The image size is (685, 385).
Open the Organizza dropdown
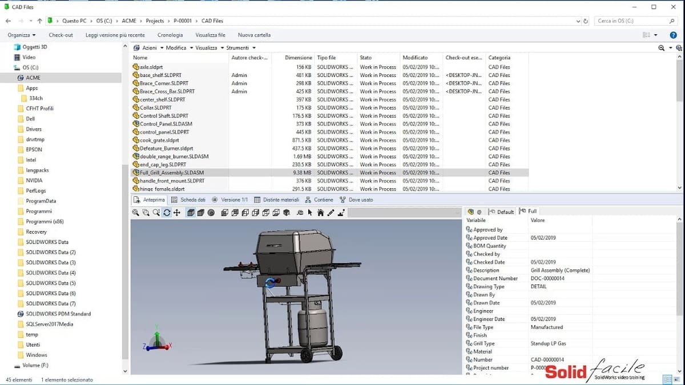[x=22, y=35]
